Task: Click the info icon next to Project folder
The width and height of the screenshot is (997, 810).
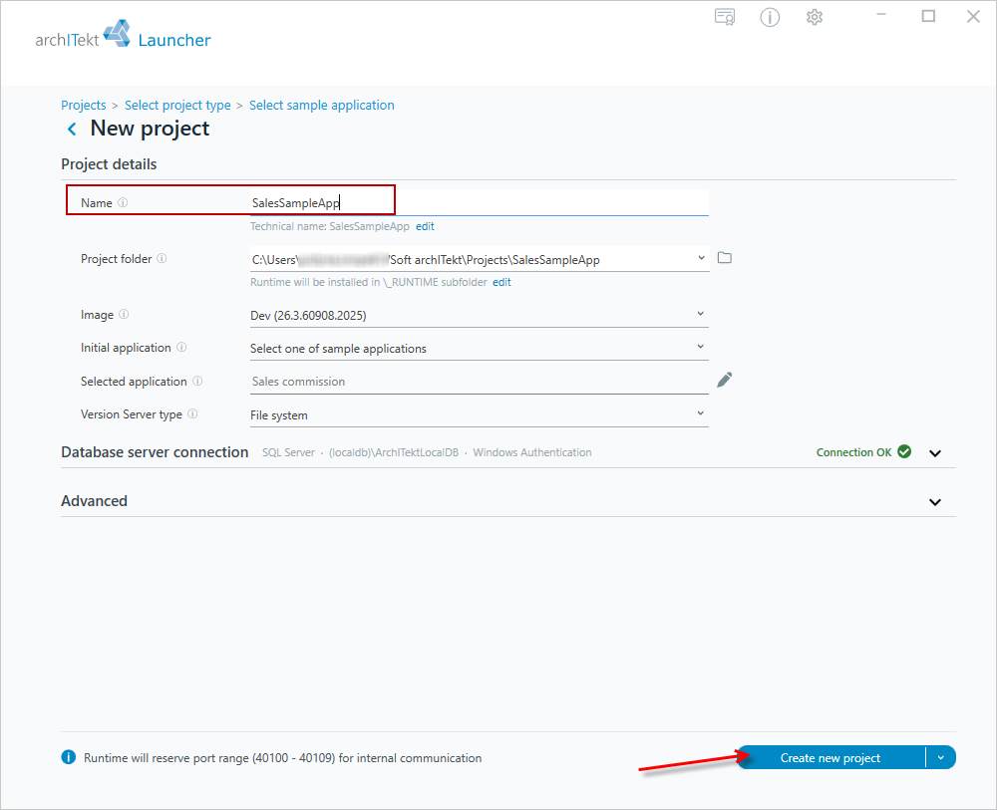Action: point(163,259)
